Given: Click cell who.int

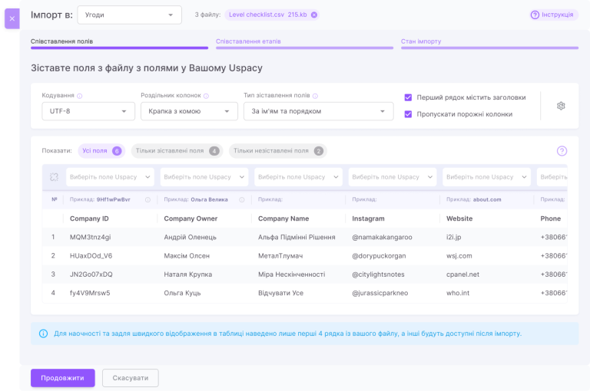Looking at the screenshot, I should tap(458, 293).
